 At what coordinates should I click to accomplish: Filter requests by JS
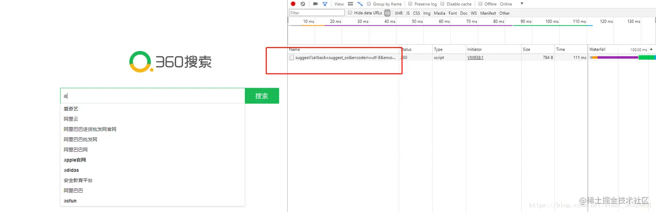(408, 13)
